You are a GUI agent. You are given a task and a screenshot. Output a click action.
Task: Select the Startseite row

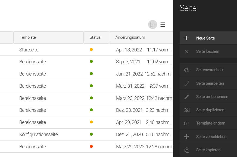tap(29, 50)
